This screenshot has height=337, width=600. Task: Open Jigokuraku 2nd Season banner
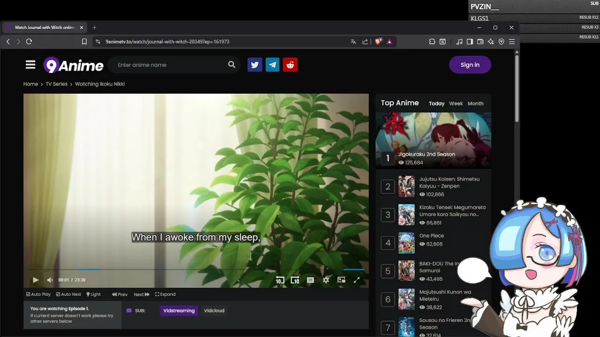point(433,140)
